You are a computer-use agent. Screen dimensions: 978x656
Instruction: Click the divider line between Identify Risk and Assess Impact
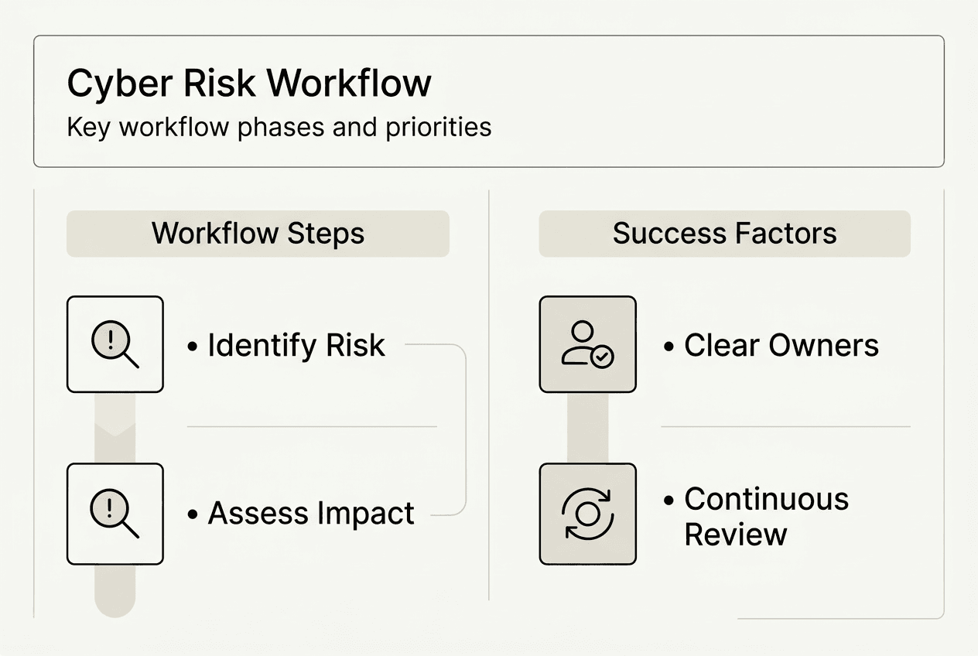click(x=312, y=426)
